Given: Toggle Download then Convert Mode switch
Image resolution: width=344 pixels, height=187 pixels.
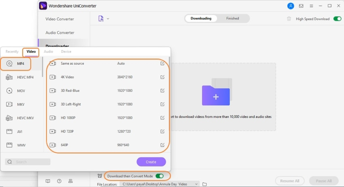Looking at the screenshot, I should pyautogui.click(x=160, y=176).
